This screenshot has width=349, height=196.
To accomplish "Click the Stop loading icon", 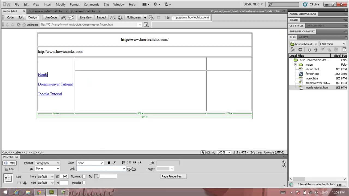I will coord(19,24).
